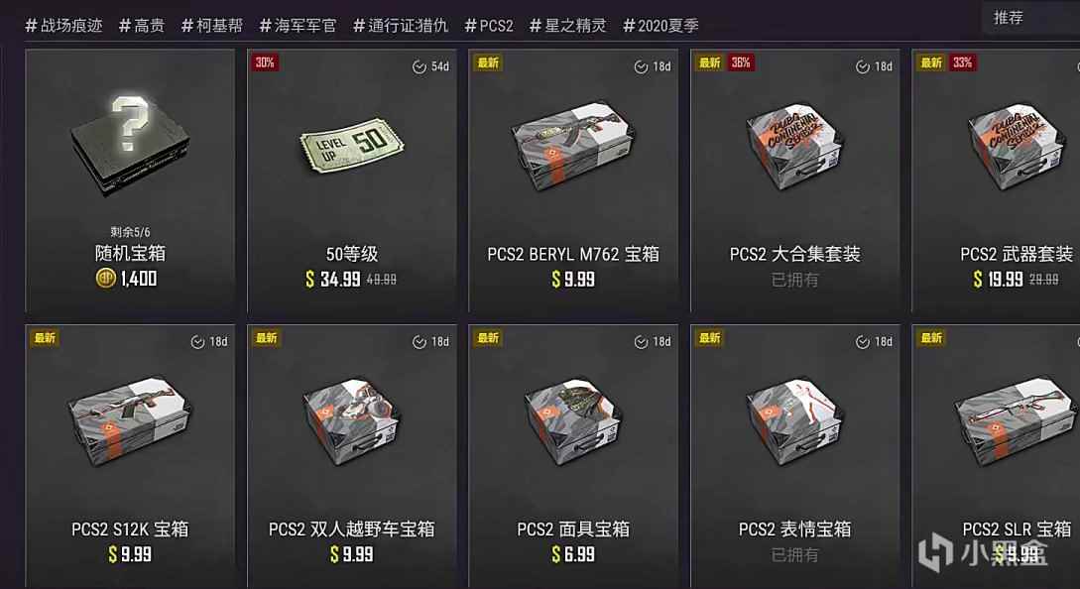Select the PCS2 面具宝箱 crate image

(x=573, y=420)
